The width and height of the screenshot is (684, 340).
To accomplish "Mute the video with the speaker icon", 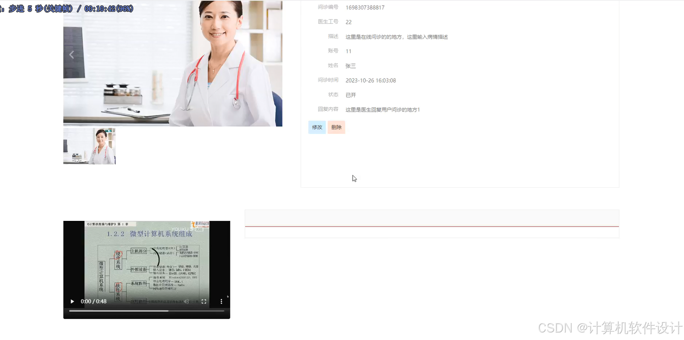I will point(186,302).
